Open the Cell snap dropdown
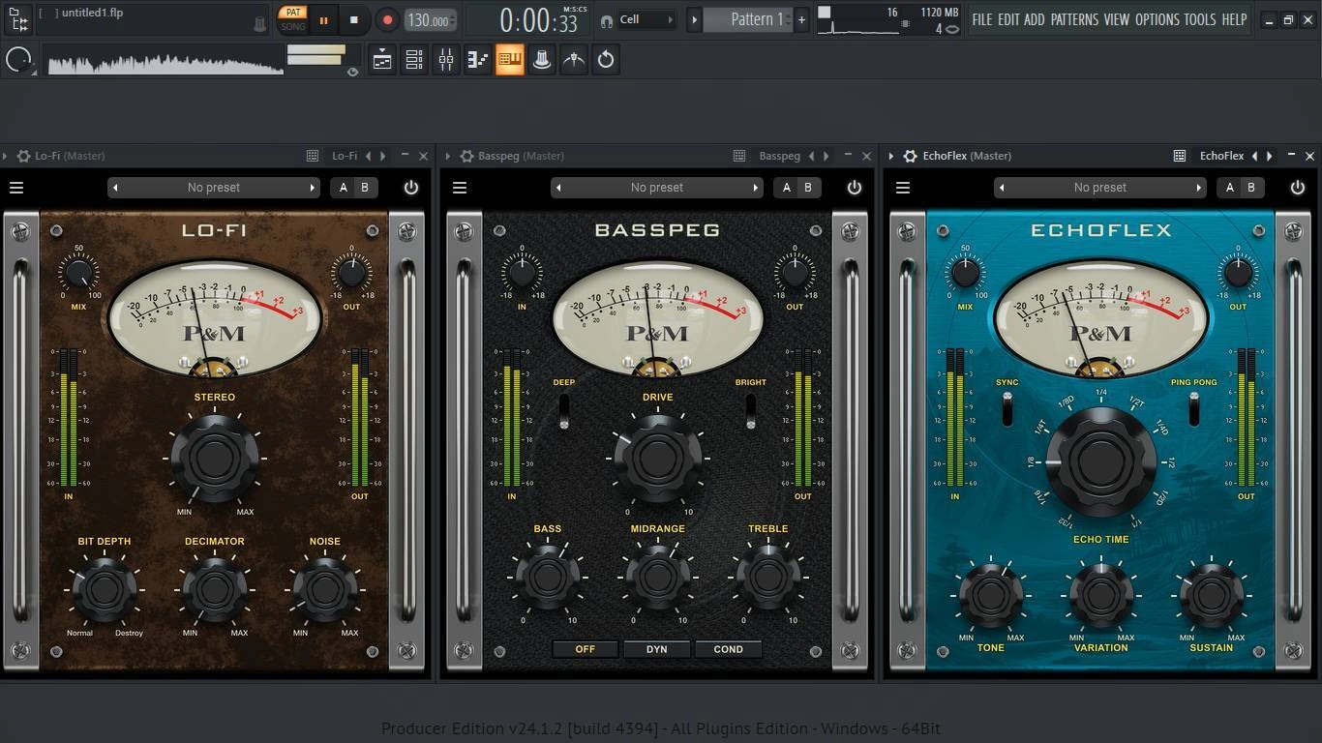 pyautogui.click(x=646, y=19)
